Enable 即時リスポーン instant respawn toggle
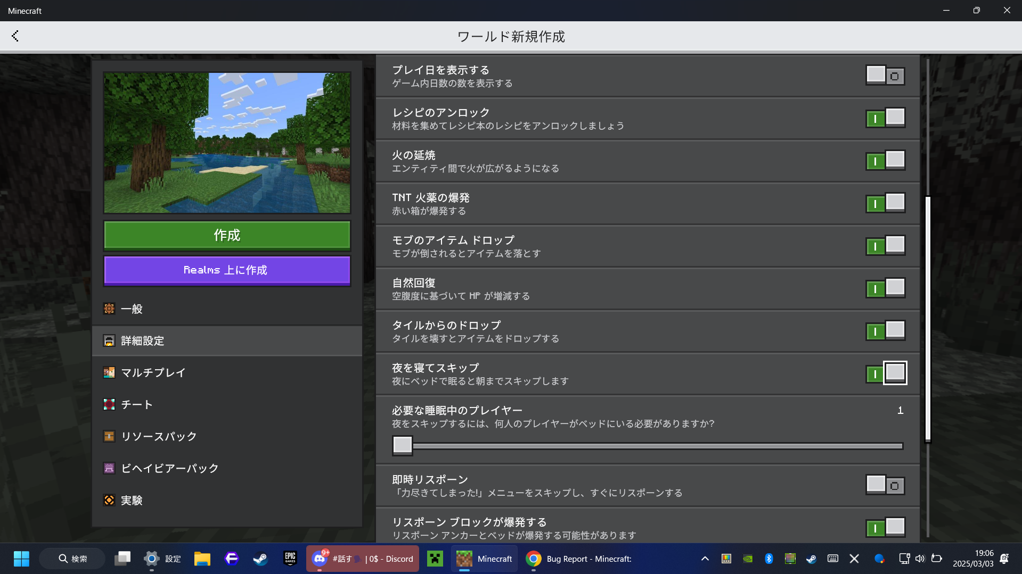This screenshot has width=1022, height=574. click(x=885, y=485)
